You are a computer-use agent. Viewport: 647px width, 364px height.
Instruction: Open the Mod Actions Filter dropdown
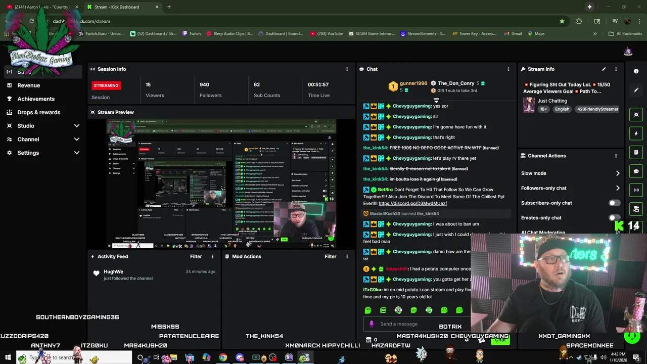tap(330, 257)
